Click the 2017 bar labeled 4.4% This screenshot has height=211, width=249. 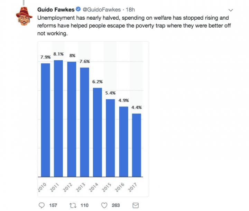[136, 145]
